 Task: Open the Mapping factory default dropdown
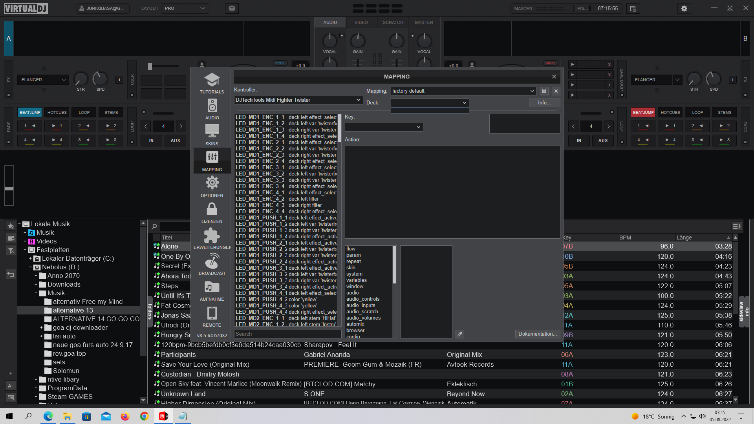463,91
